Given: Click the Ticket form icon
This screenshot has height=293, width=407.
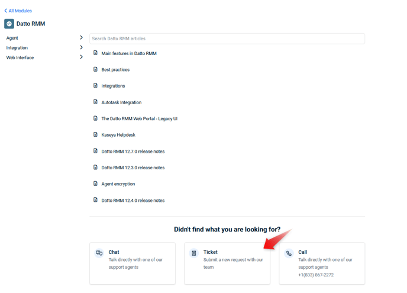Looking at the screenshot, I should click(x=194, y=253).
